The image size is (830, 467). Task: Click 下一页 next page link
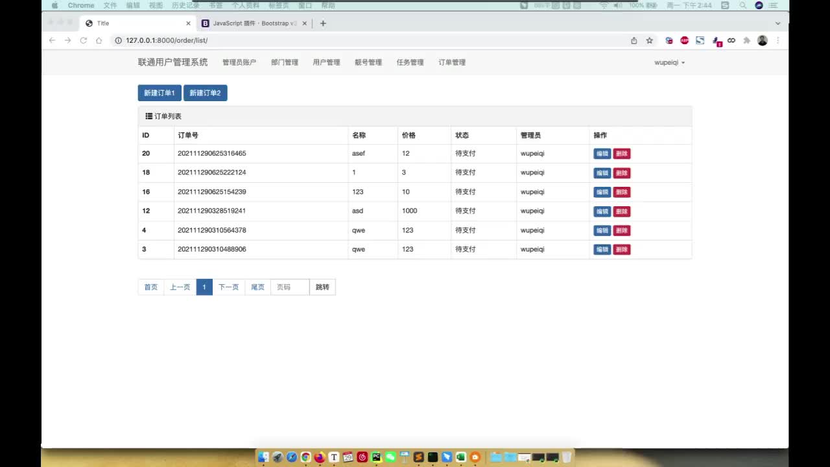pos(228,287)
